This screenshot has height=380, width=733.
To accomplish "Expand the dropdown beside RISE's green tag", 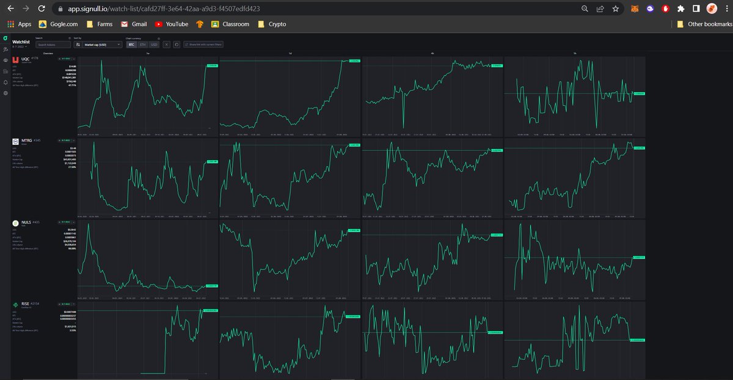I will tap(73, 303).
